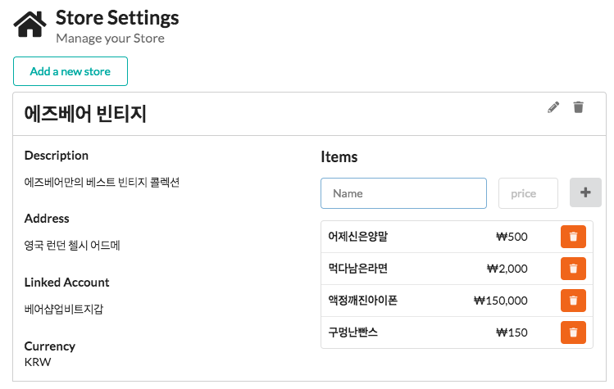Click Add a new store button

click(70, 71)
